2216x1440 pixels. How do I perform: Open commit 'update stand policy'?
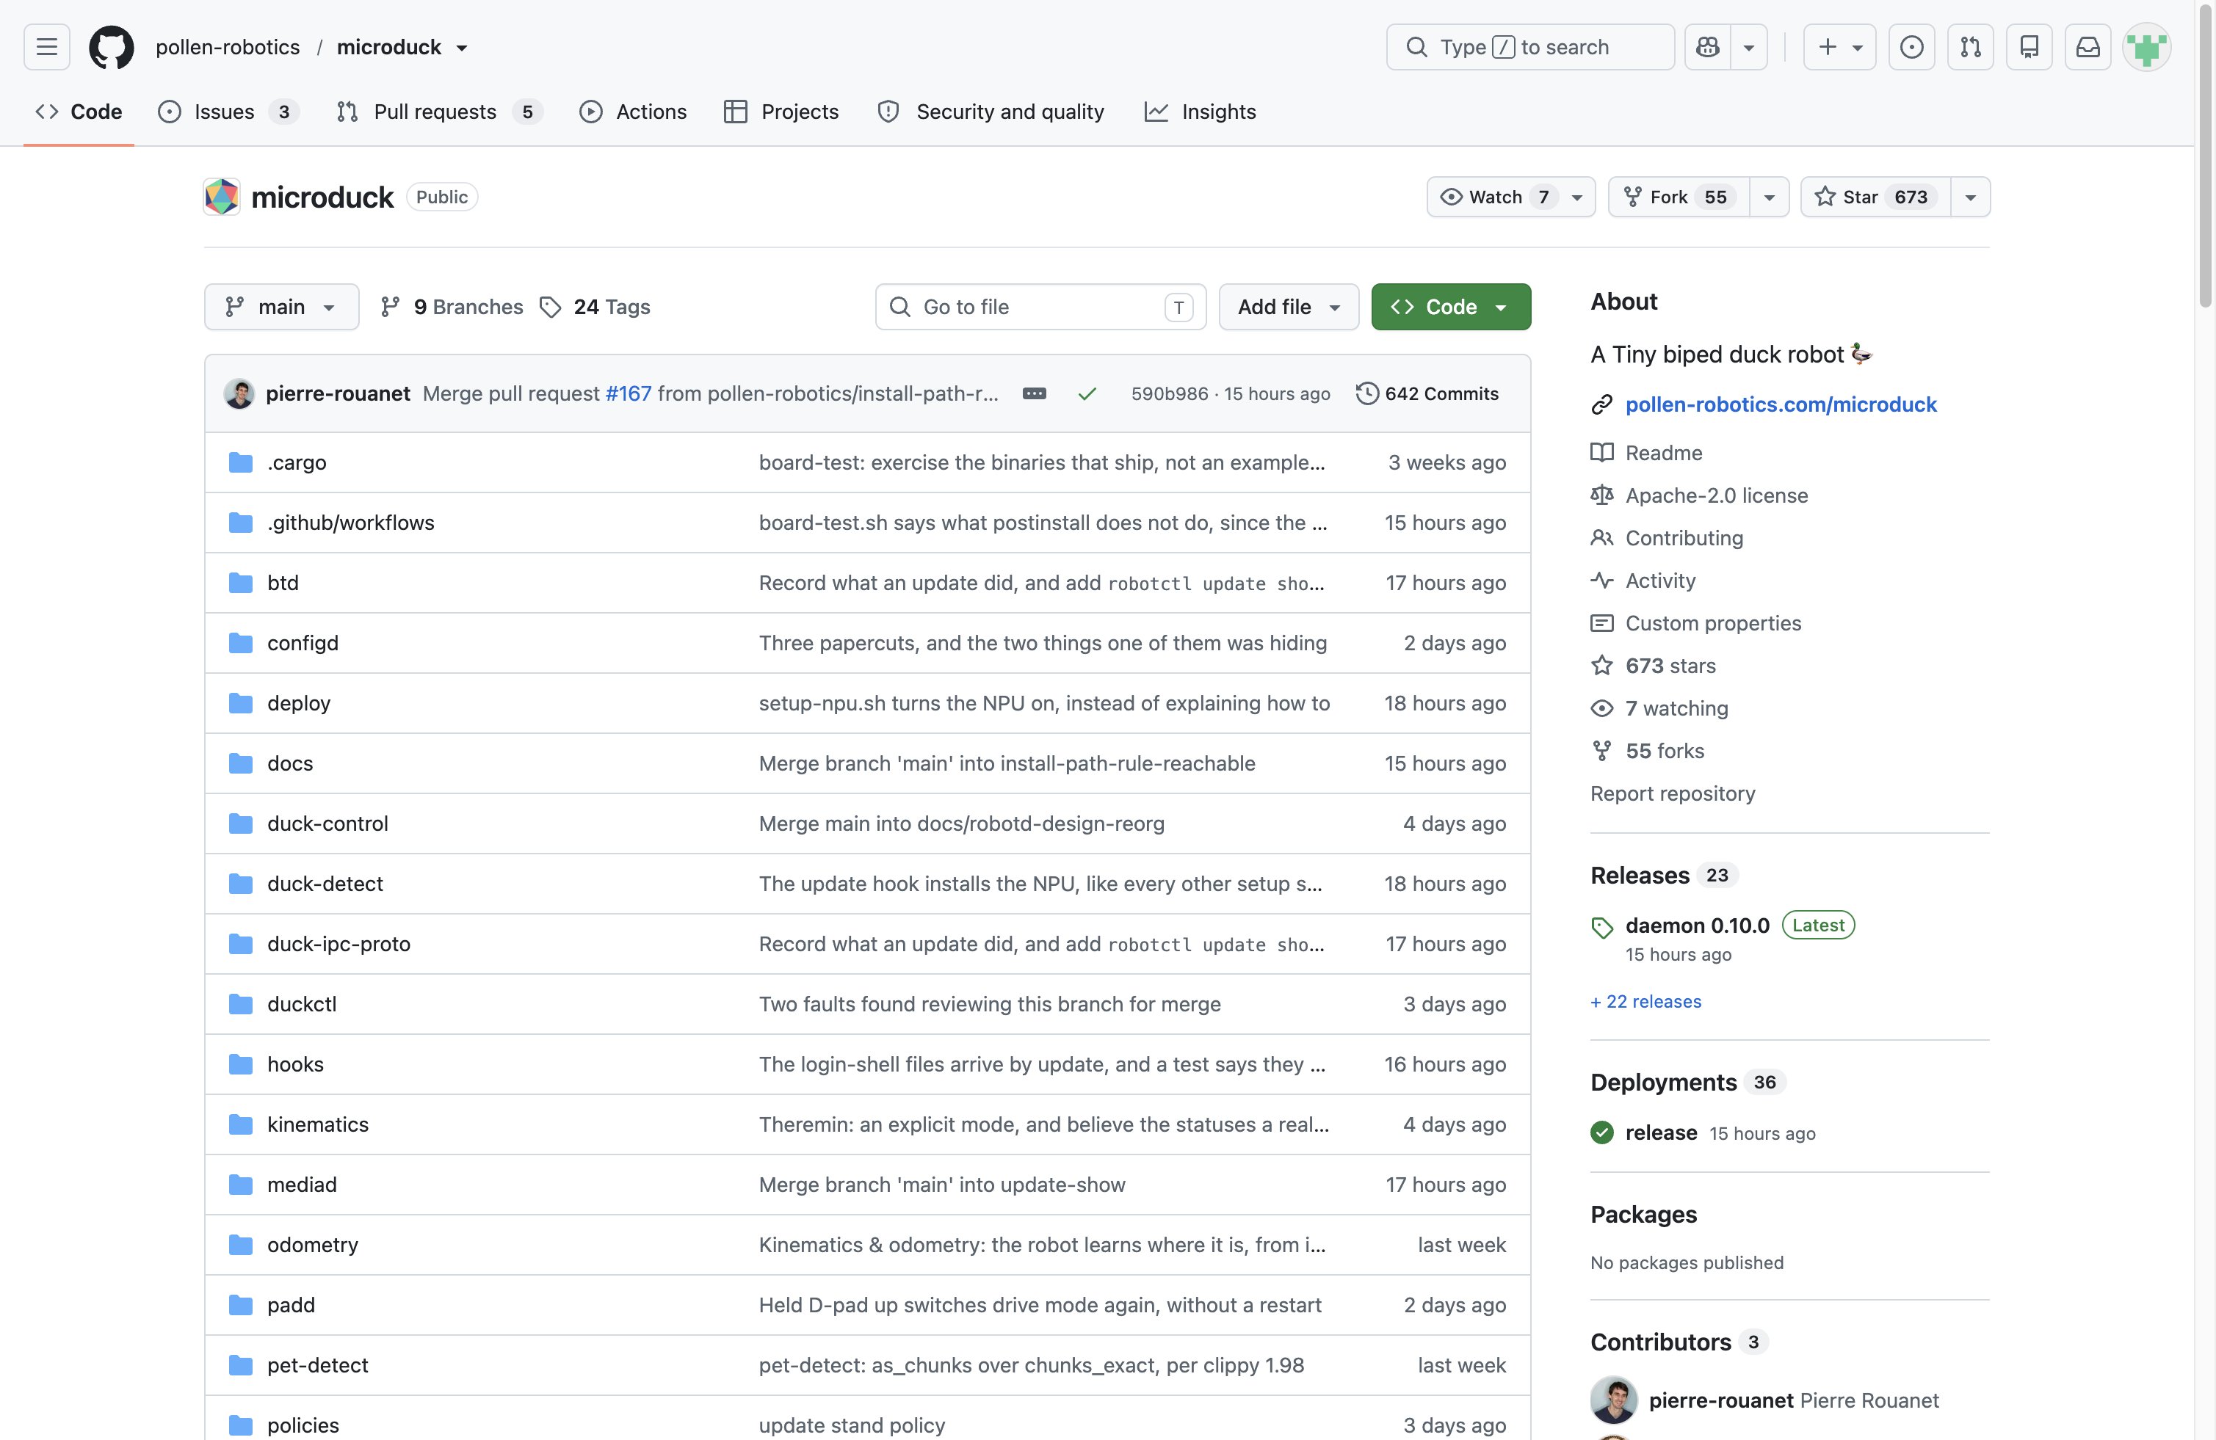[x=852, y=1425]
